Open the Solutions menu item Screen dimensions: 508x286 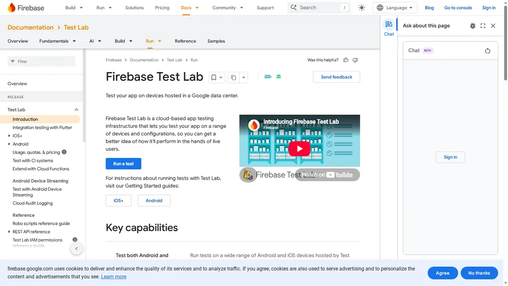click(135, 8)
